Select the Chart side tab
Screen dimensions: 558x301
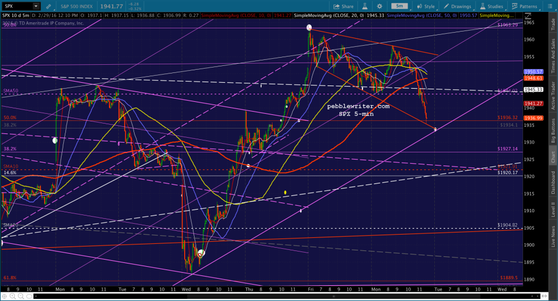pyautogui.click(x=553, y=156)
